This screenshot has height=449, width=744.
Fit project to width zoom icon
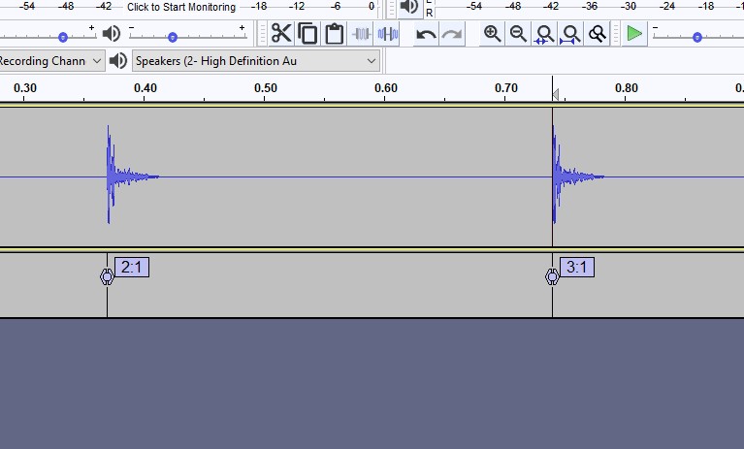click(571, 35)
